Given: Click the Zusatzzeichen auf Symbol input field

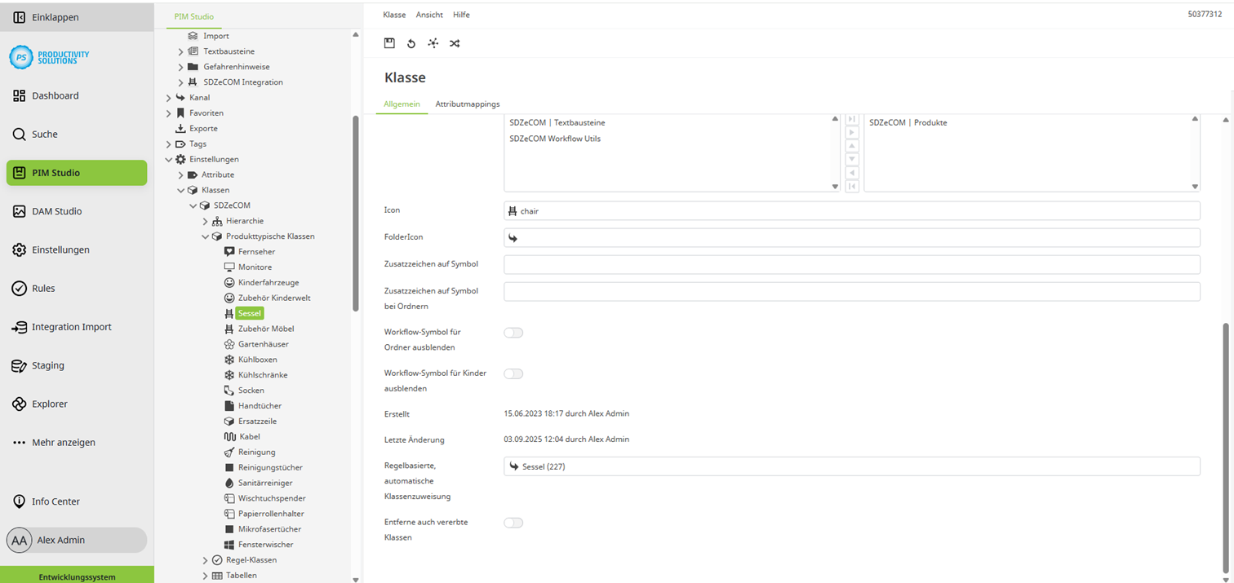Looking at the screenshot, I should (851, 264).
